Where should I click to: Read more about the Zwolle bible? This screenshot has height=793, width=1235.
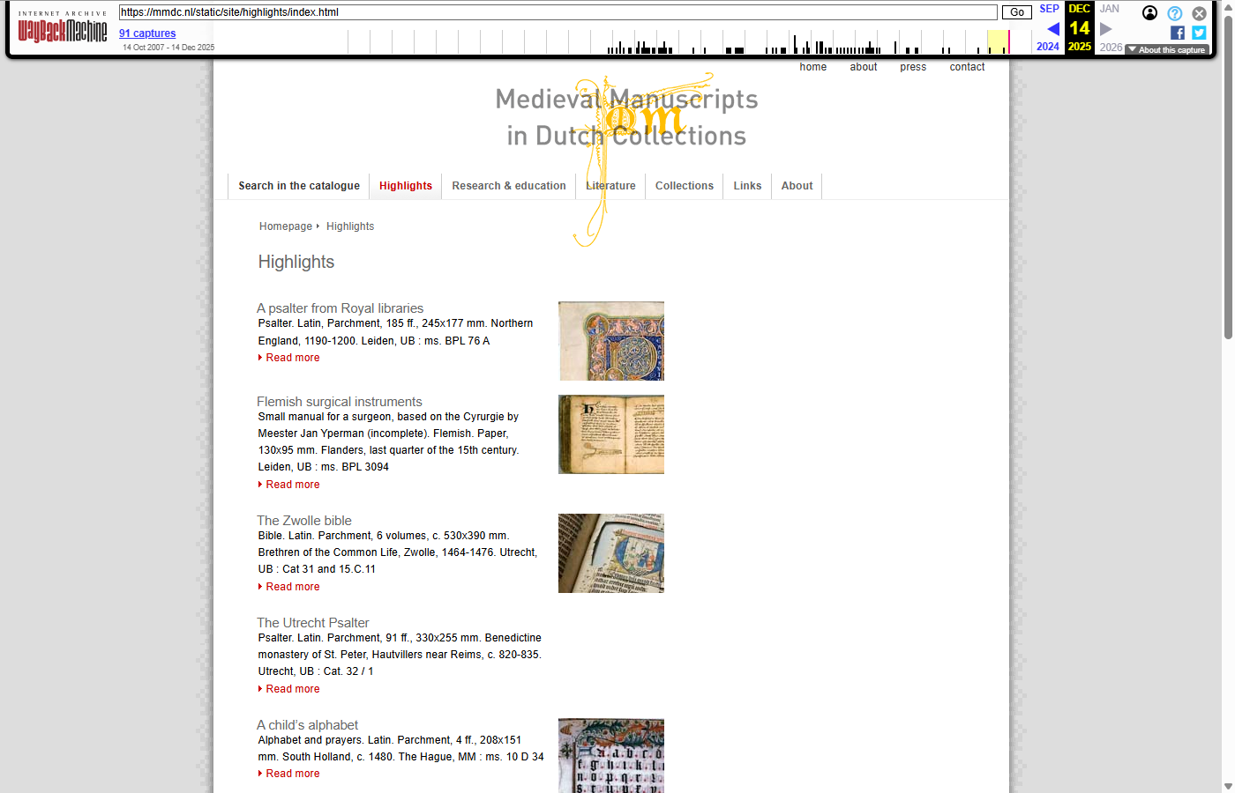pyautogui.click(x=293, y=587)
